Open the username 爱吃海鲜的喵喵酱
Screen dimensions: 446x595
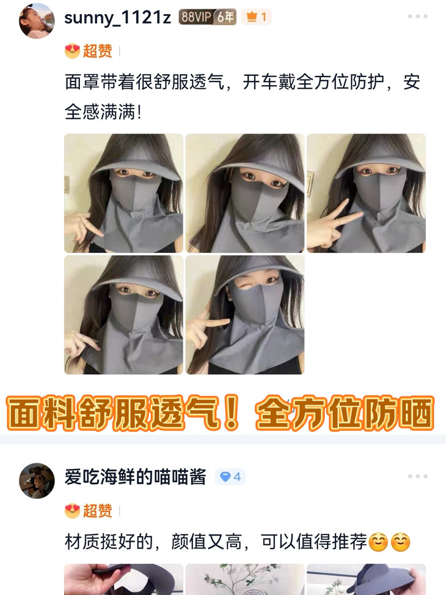[x=136, y=477]
